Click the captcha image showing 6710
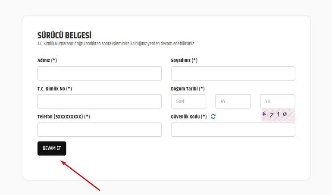Viewport: 332px width, 195px height. pos(278,115)
